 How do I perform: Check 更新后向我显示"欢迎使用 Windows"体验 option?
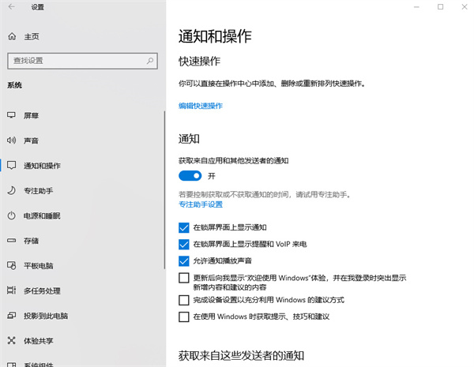click(x=184, y=278)
